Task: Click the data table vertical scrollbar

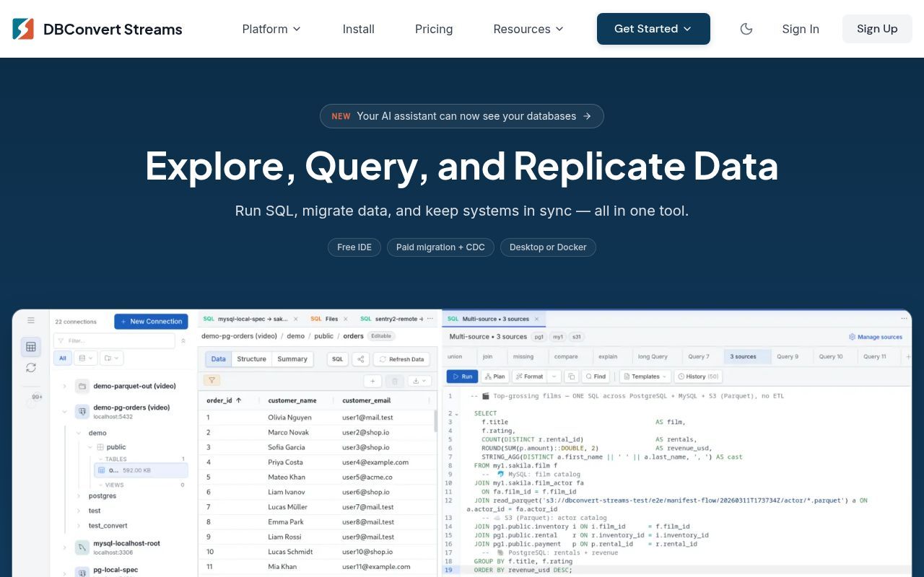Action: 435,420
